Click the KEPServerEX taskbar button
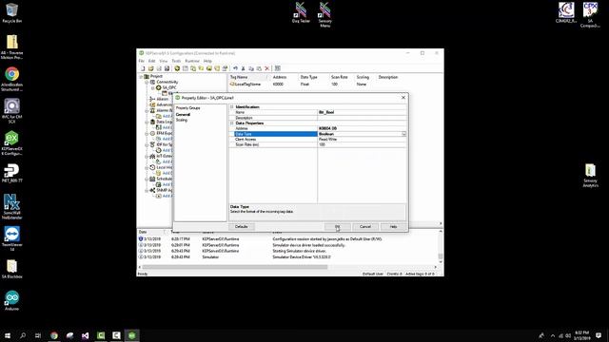Image resolution: width=609 pixels, height=342 pixels. point(131,335)
